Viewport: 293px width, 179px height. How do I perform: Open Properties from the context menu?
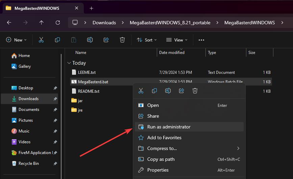click(189, 170)
